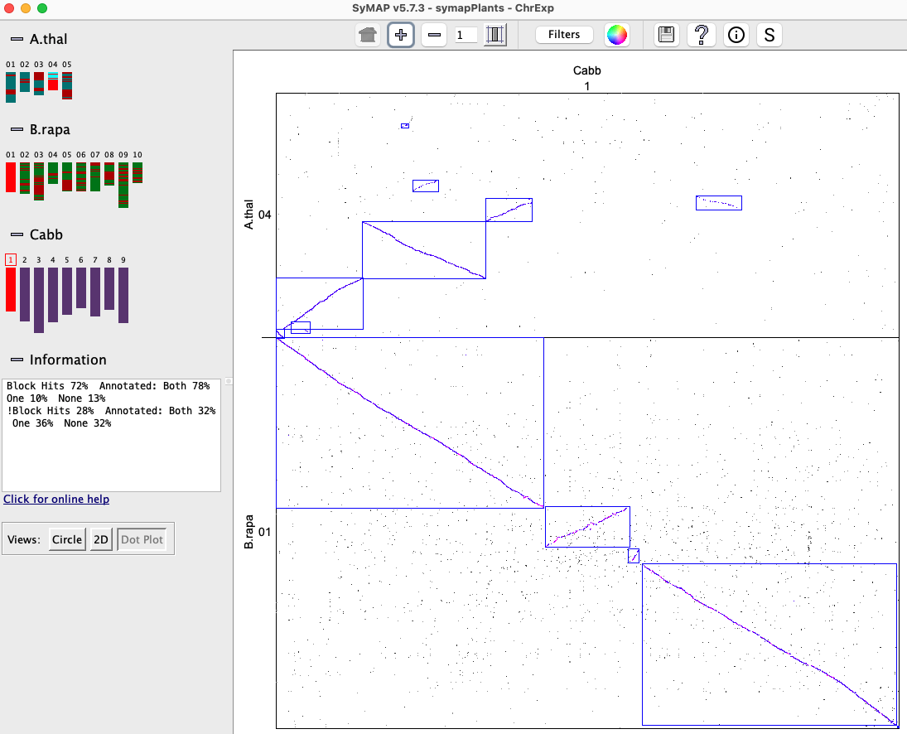Switch to the 2D view
This screenshot has width=907, height=734.
[x=100, y=539]
